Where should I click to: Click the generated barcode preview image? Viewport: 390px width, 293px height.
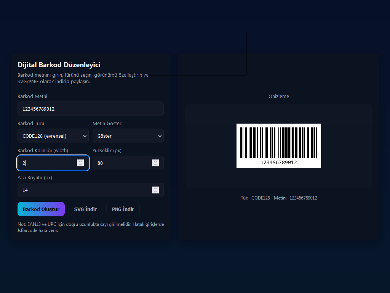coord(278,145)
